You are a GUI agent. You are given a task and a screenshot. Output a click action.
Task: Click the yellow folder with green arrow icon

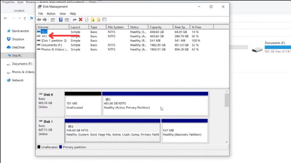tap(92, 20)
